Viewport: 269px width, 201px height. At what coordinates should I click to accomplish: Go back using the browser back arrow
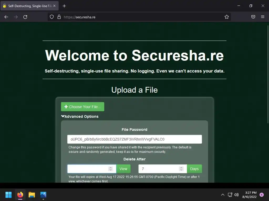click(x=6, y=17)
